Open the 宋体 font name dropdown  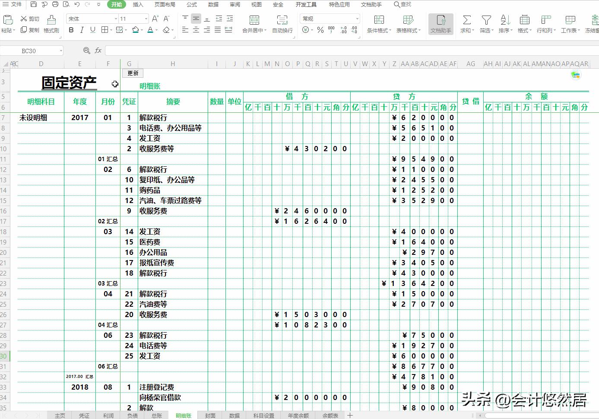[x=115, y=19]
